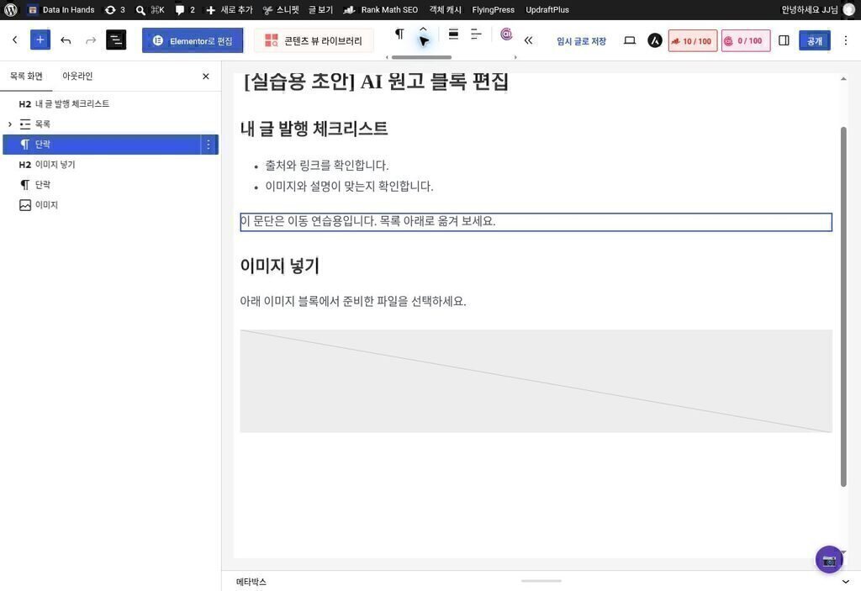Switch to the 아웃라인 tab

[77, 76]
